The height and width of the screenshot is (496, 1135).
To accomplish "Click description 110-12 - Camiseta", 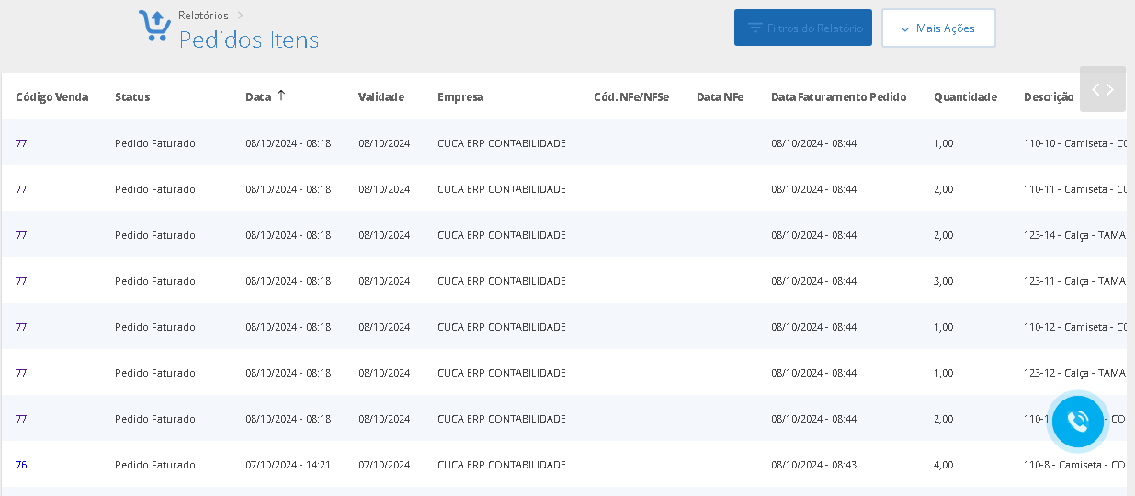I will tap(1075, 327).
